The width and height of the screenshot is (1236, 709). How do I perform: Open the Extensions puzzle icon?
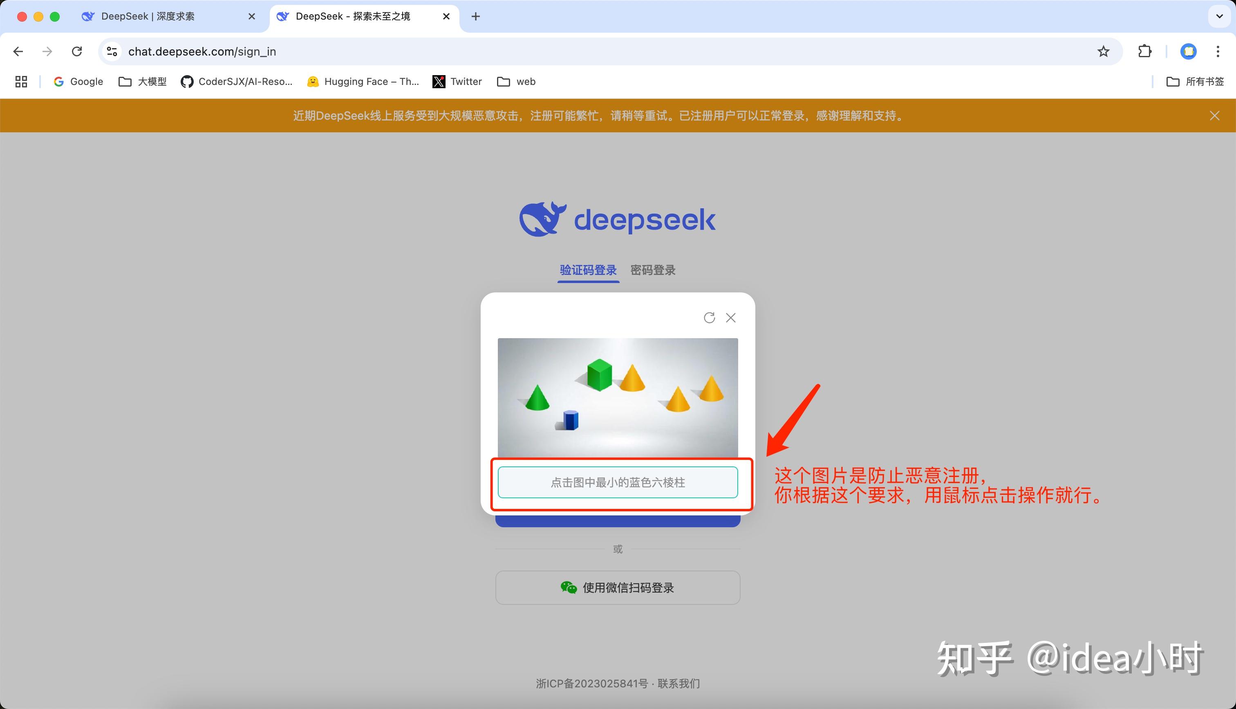coord(1144,51)
